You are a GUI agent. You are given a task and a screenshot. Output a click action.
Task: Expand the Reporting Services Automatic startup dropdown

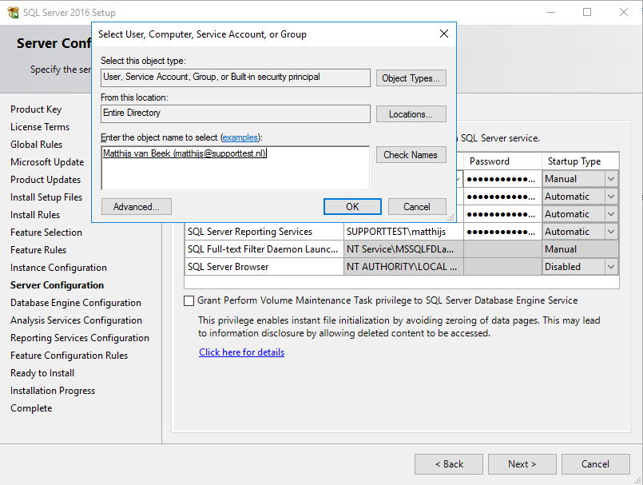(x=610, y=232)
